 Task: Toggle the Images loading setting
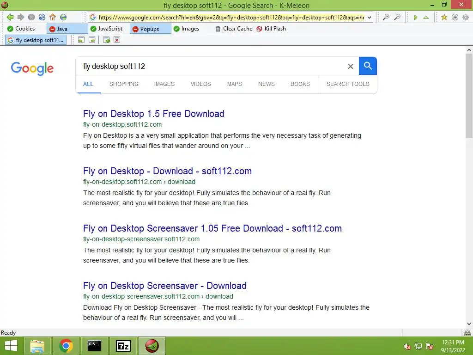pyautogui.click(x=187, y=29)
